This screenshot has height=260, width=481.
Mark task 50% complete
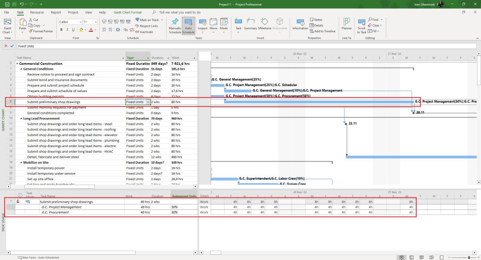(x=116, y=21)
